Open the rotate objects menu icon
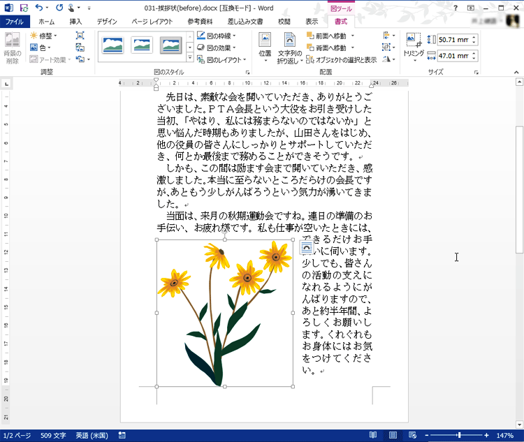 (x=388, y=59)
